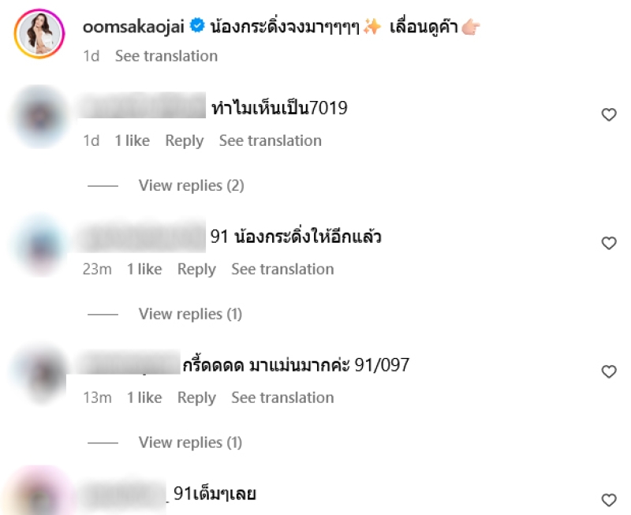Reply to the 7019 comment
This screenshot has height=515, width=631.
click(x=185, y=141)
